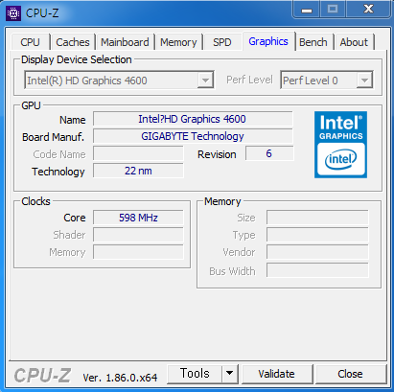Click the empty Shader clock field
The height and width of the screenshot is (392, 394).
(x=138, y=235)
